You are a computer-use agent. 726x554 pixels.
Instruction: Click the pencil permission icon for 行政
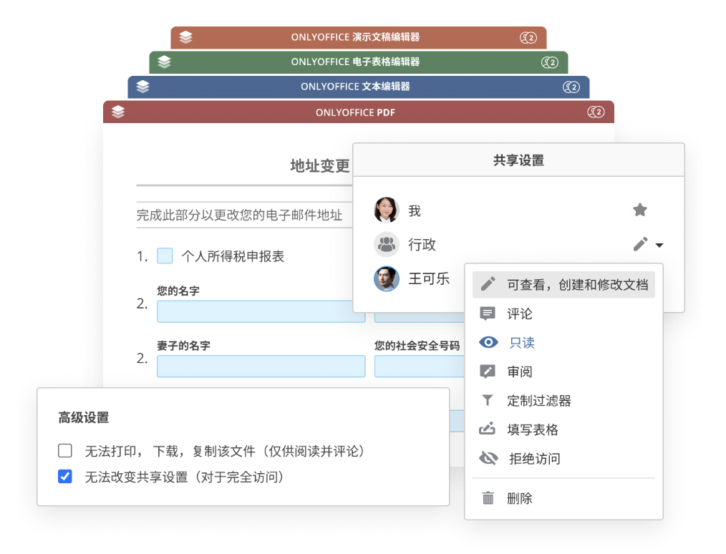pyautogui.click(x=640, y=244)
